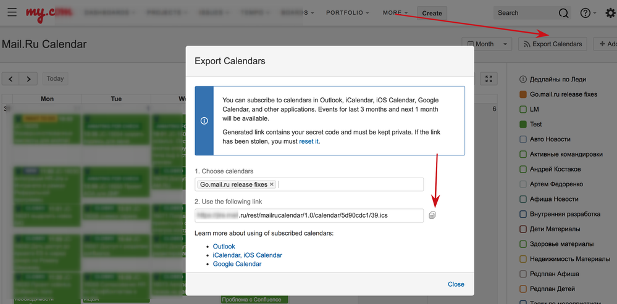Toggle Авто Новости calendar
617x304 pixels.
523,139
